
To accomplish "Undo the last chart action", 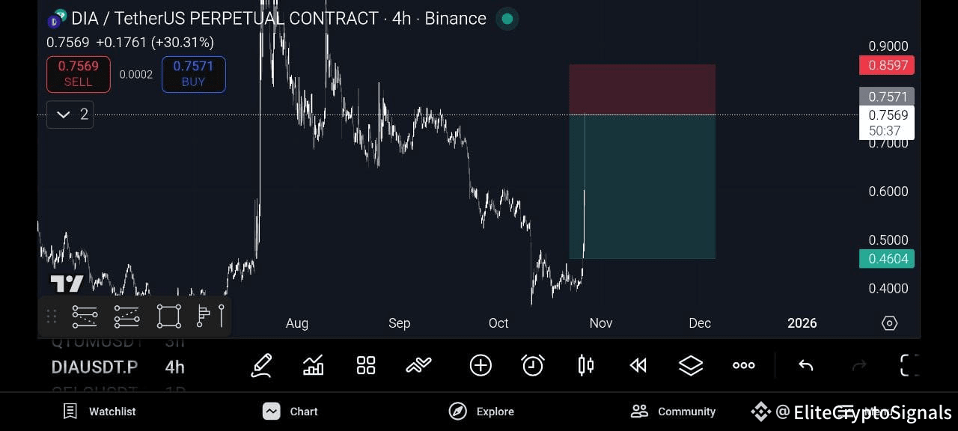I will pos(806,365).
